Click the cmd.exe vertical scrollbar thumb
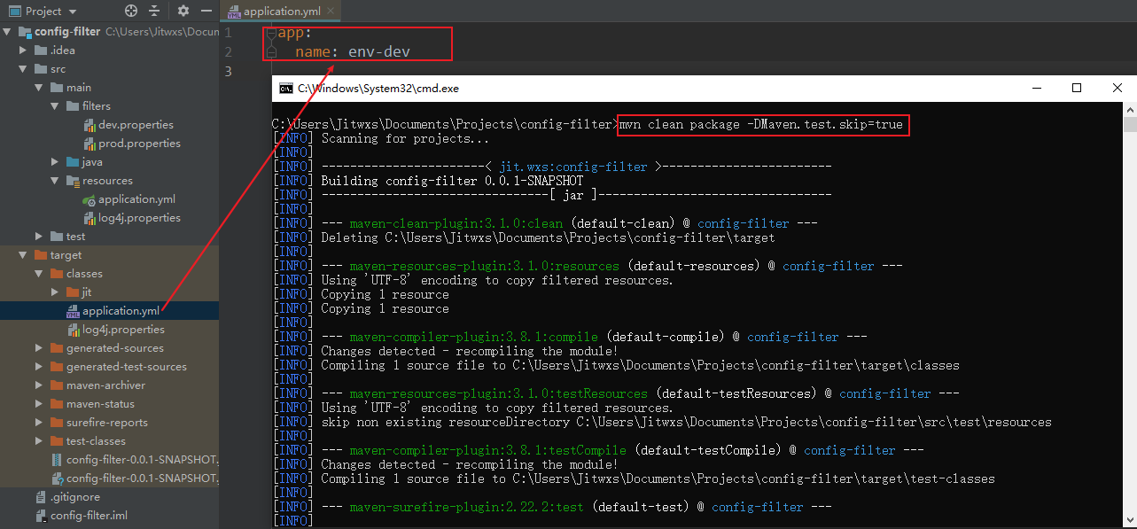 tap(1129, 125)
